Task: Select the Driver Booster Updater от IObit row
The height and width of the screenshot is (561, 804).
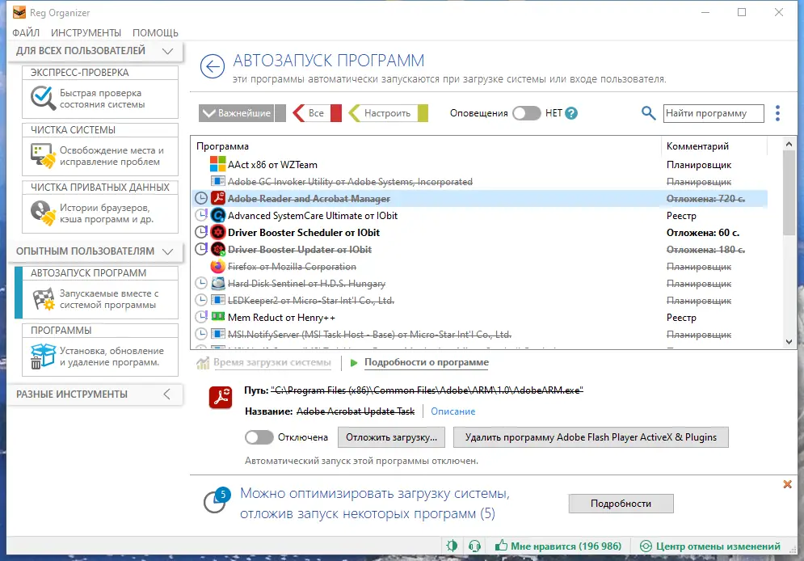Action: (x=479, y=250)
